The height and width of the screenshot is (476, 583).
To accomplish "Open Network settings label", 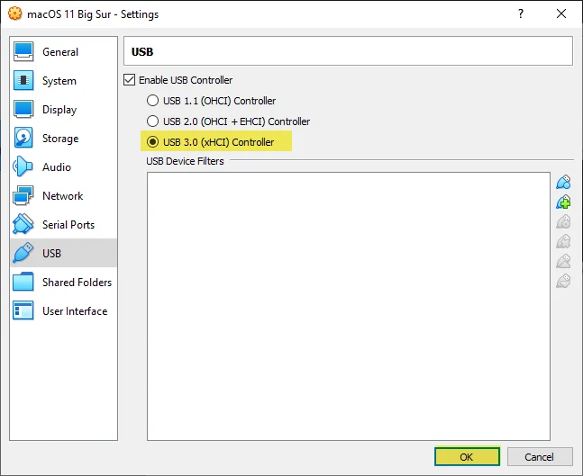I will pyautogui.click(x=62, y=195).
